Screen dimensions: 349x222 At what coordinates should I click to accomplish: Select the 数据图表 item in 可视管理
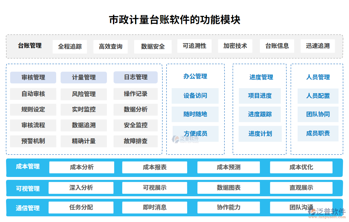228,187
